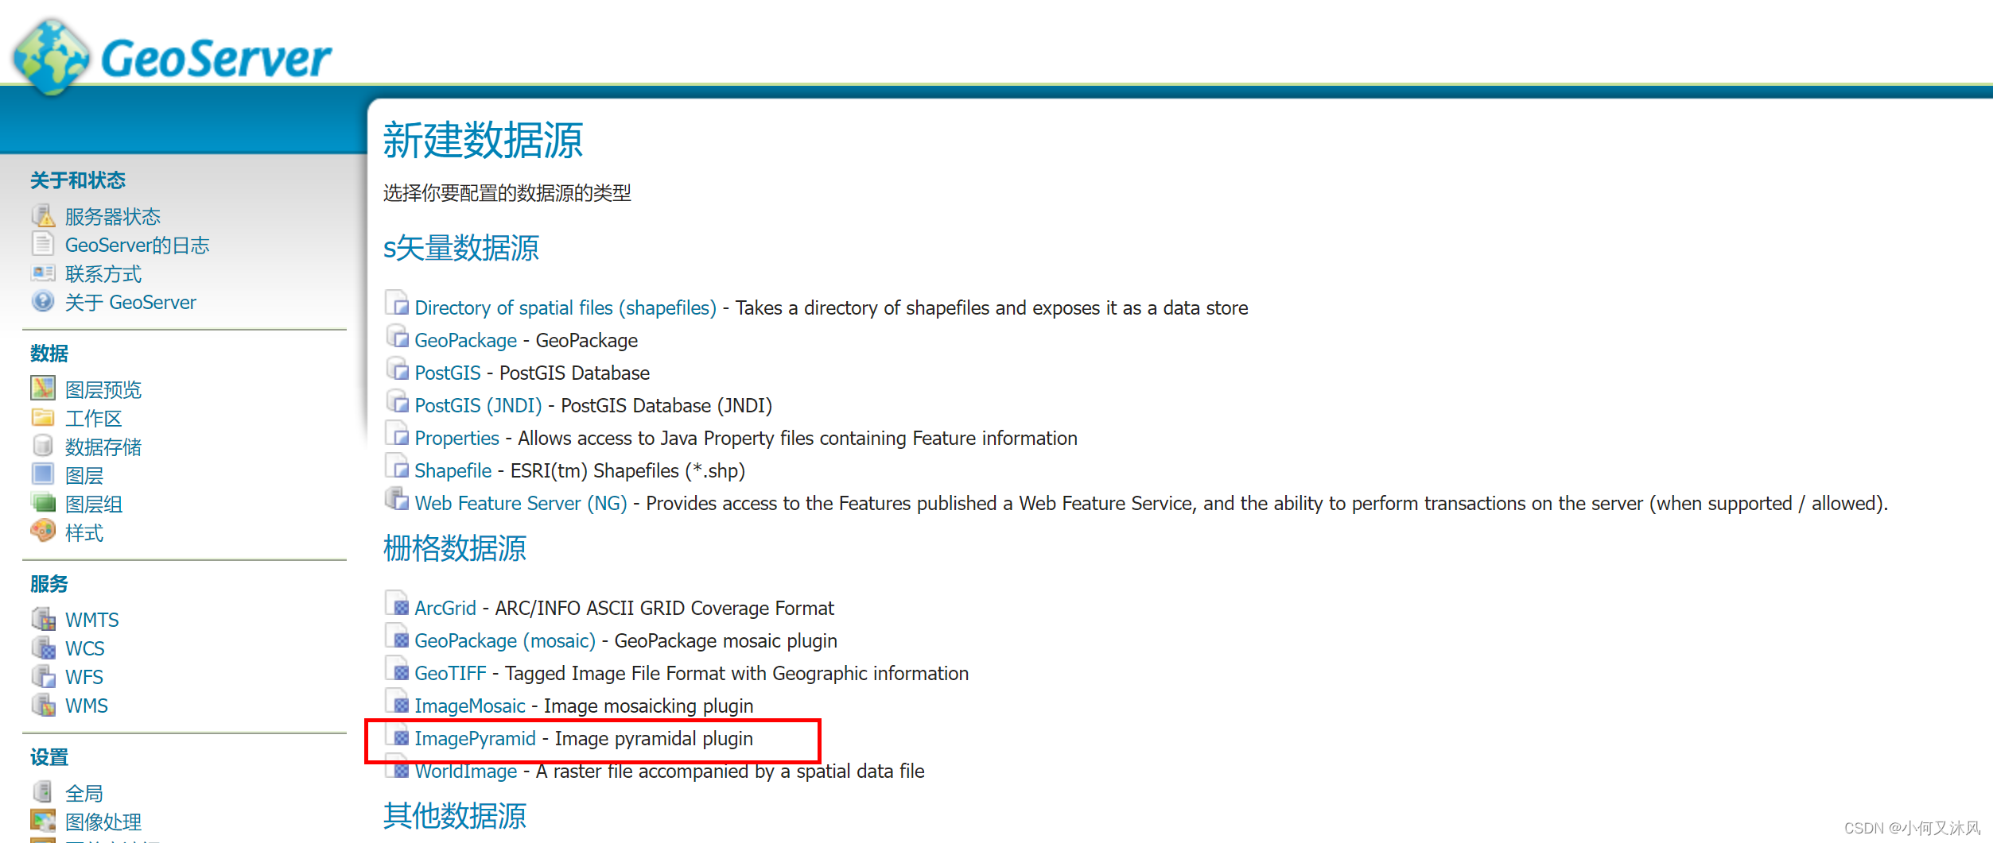Open 全局 global settings
This screenshot has height=843, width=1993.
tap(84, 794)
